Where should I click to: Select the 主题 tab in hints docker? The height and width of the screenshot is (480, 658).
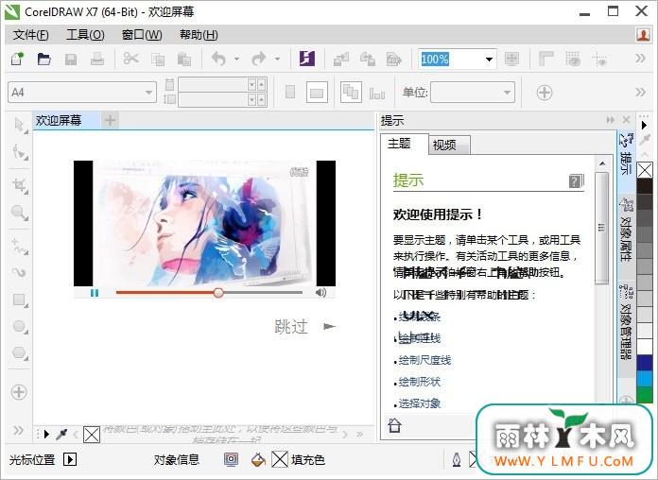point(405,145)
